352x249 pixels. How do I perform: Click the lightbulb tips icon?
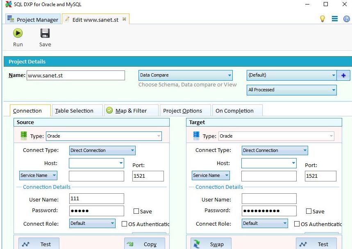click(322, 18)
